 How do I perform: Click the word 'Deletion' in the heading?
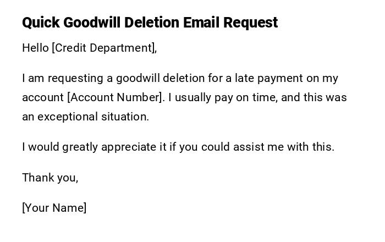point(151,23)
